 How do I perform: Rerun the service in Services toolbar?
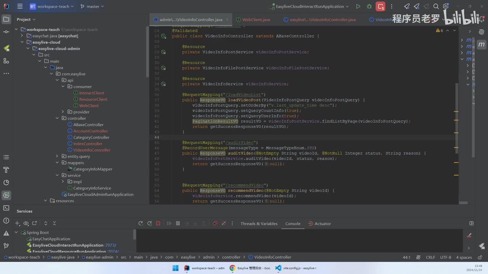[141, 223]
